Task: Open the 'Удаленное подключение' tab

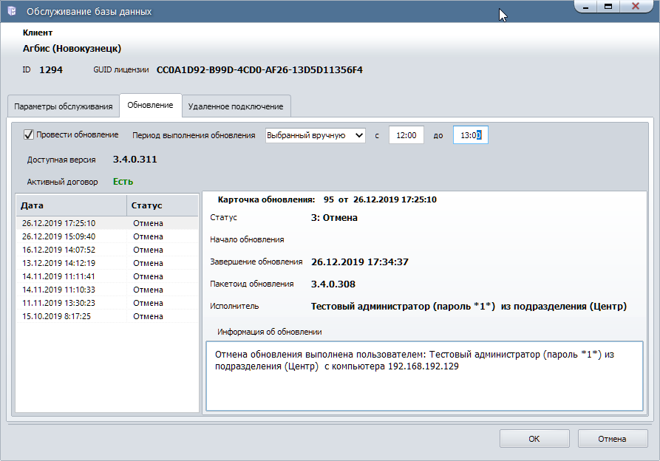Action: click(236, 106)
